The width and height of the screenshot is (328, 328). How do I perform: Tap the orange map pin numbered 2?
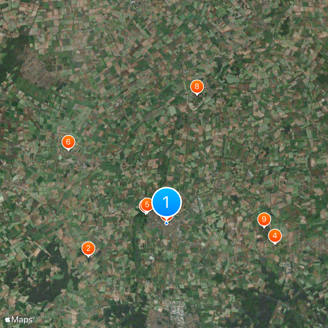pos(88,248)
